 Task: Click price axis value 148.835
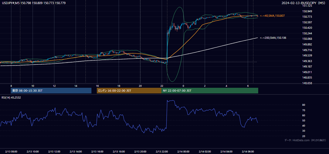pyautogui.click(x=307, y=78)
